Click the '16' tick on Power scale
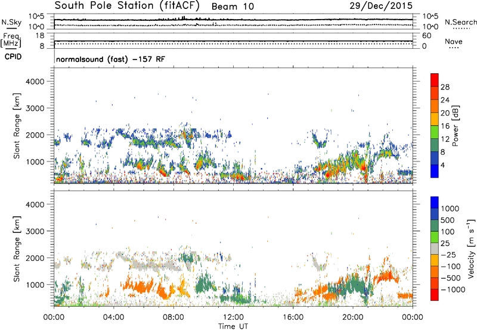The height and width of the screenshot is (330, 477). pos(445,126)
